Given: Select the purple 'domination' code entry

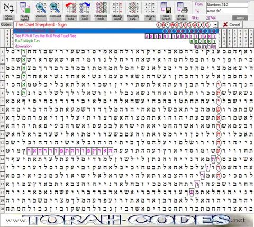Looking at the screenshot, I should (x=116, y=46).
